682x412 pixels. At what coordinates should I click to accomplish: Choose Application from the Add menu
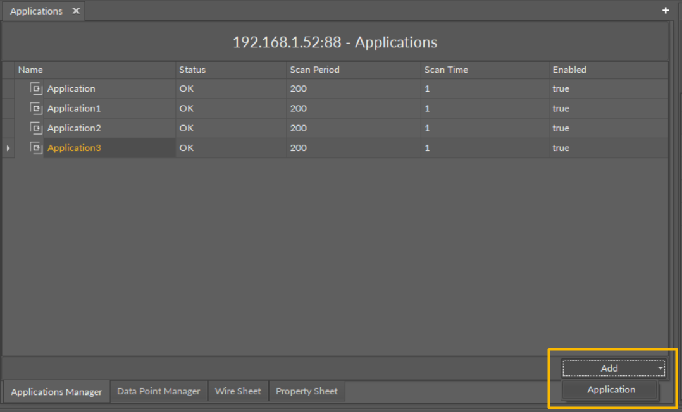(611, 390)
